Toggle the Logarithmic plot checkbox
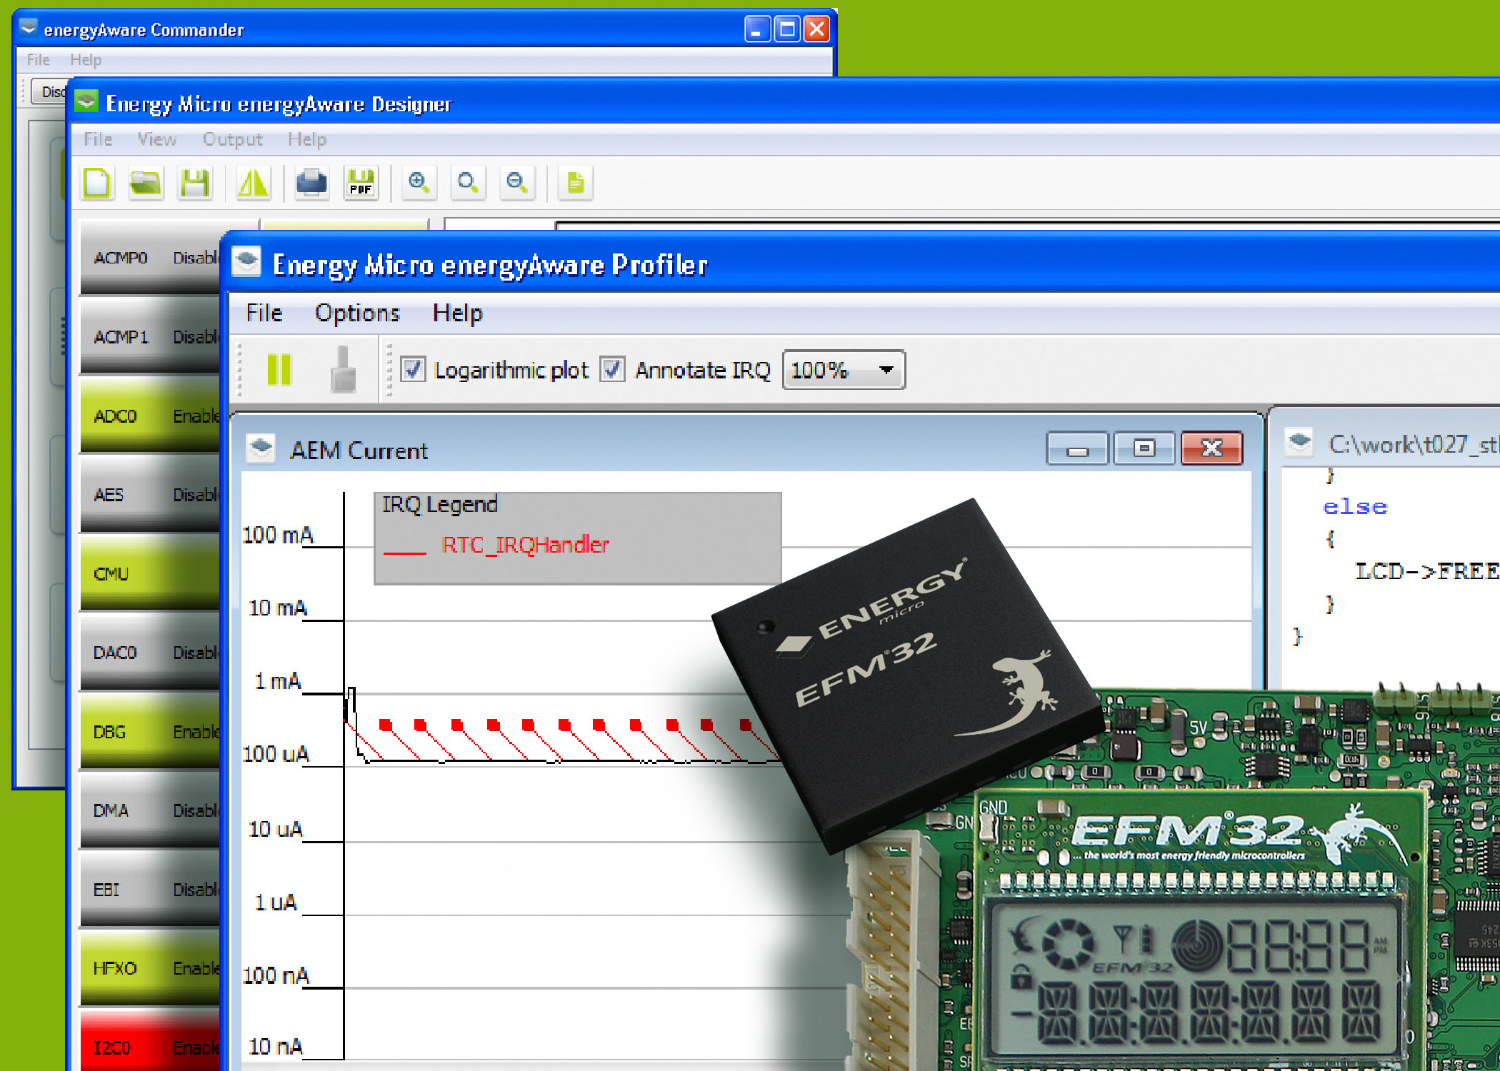1500x1071 pixels. click(413, 370)
